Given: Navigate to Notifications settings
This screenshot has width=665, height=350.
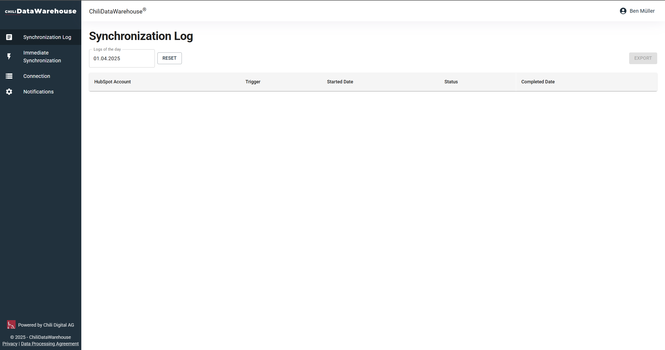Looking at the screenshot, I should [38, 92].
